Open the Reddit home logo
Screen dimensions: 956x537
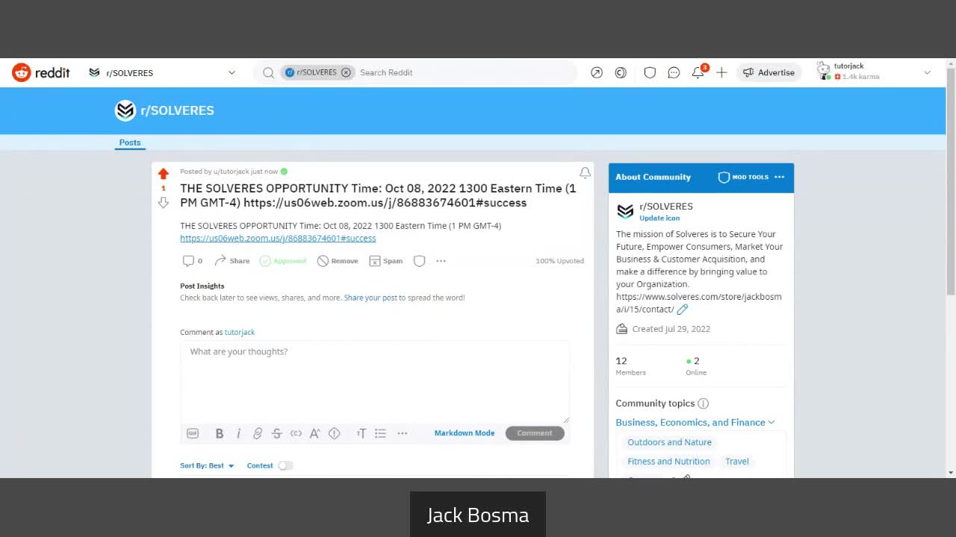click(x=41, y=72)
